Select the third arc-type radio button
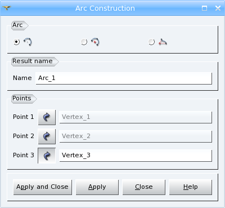 point(151,42)
